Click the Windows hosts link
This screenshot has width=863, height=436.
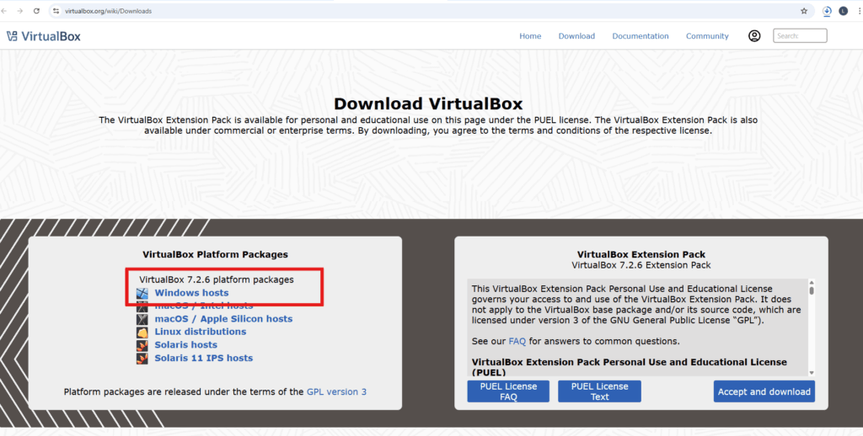coord(191,293)
